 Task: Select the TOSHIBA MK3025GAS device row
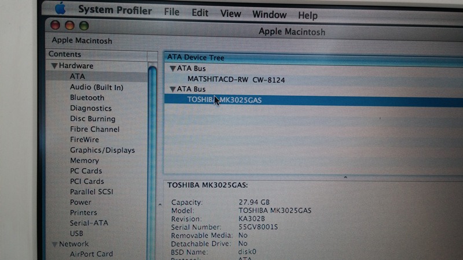coord(313,100)
